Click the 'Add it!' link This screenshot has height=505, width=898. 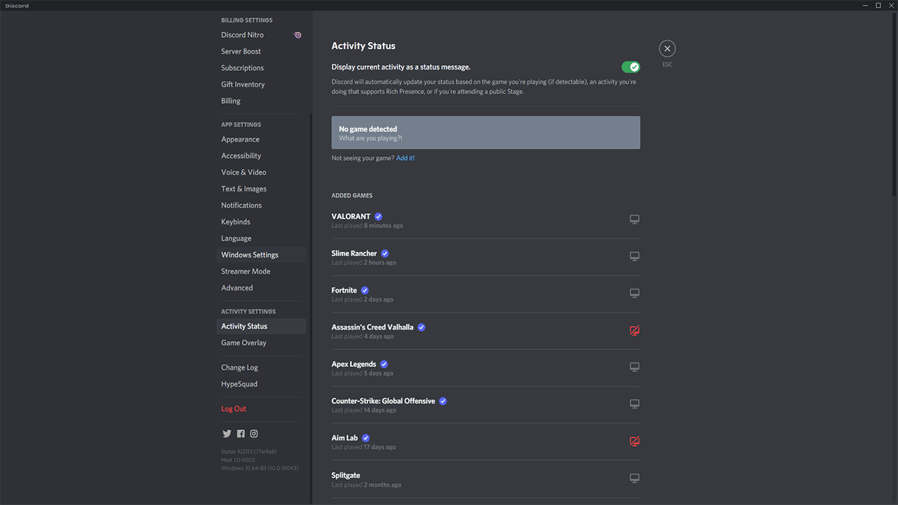(406, 159)
